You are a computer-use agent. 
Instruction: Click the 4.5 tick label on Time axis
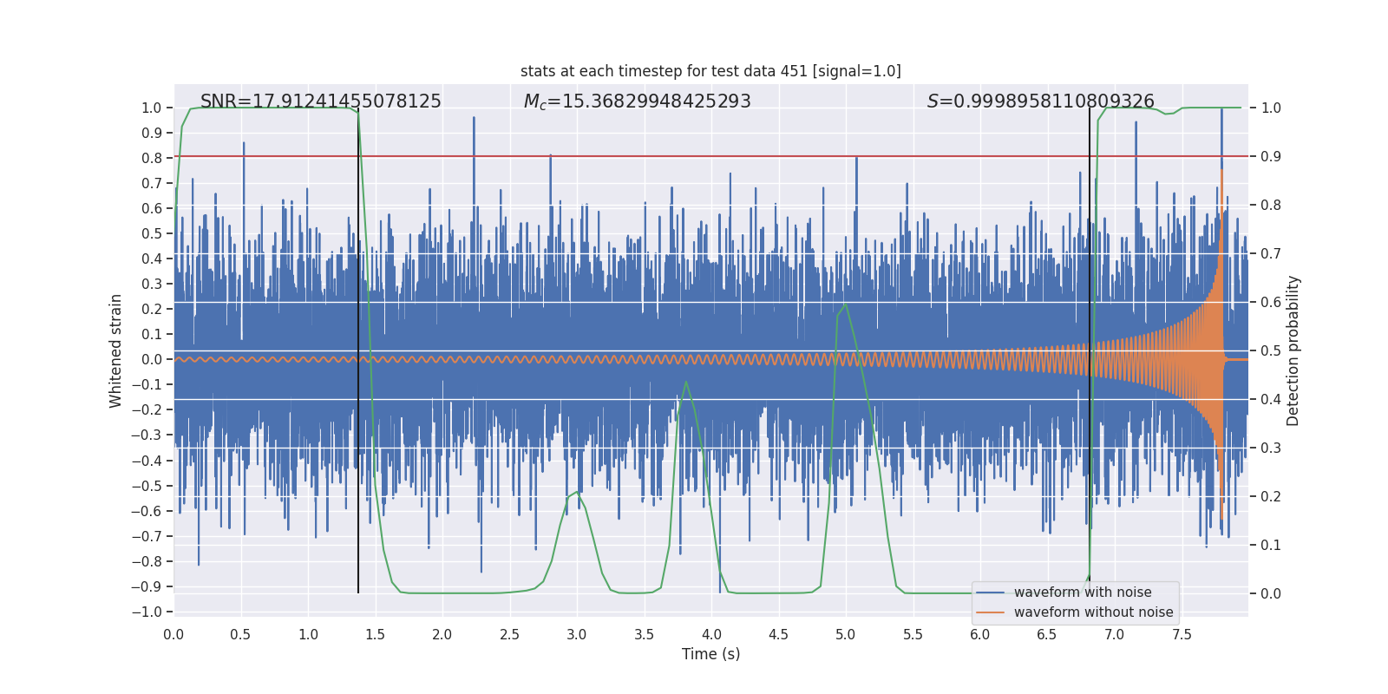(x=778, y=634)
